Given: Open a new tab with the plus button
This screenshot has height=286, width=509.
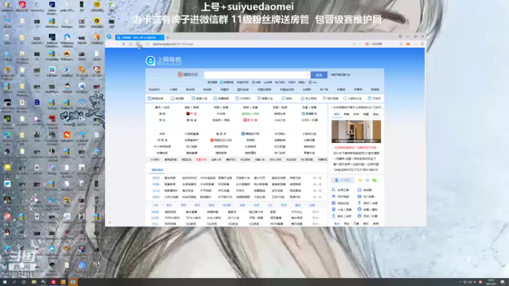Looking at the screenshot, I should click(168, 37).
